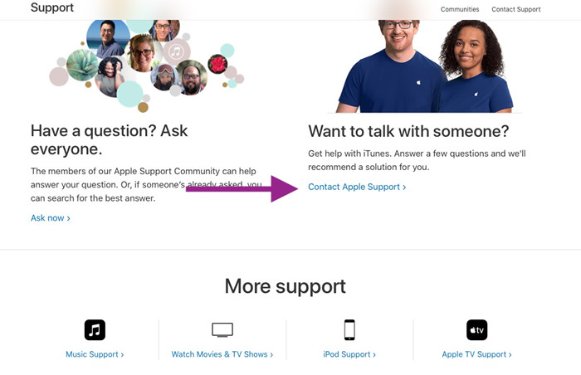Viewport: 581px width, 375px height.
Task: Click the Support page title
Action: pyautogui.click(x=52, y=7)
